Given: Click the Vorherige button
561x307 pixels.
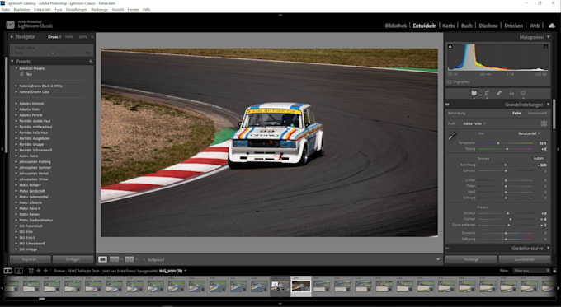Looking at the screenshot, I should [471, 259].
